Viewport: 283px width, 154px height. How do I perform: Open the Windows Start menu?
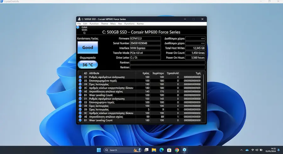99,150
